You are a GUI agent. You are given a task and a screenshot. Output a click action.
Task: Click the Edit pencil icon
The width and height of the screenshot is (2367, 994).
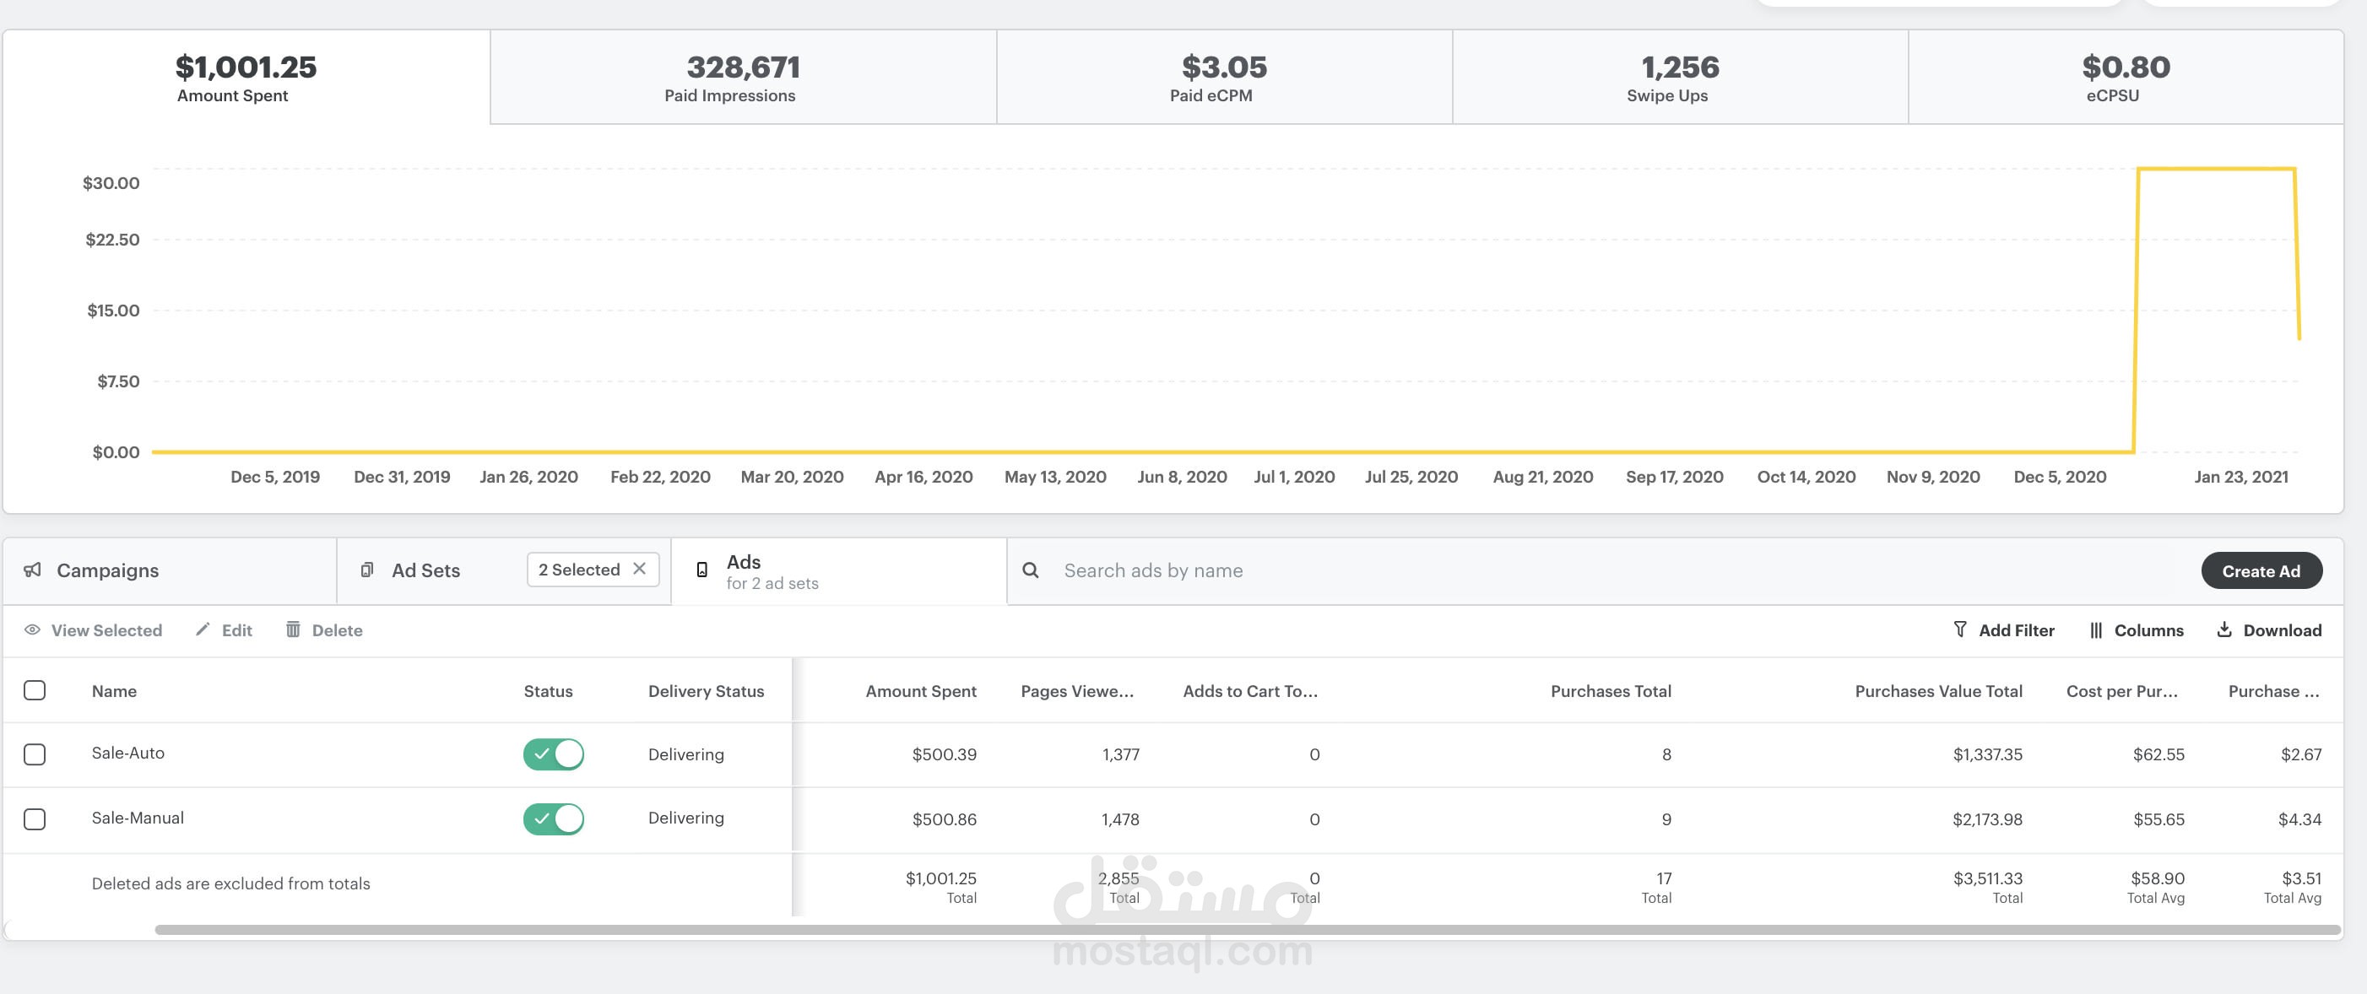(203, 629)
